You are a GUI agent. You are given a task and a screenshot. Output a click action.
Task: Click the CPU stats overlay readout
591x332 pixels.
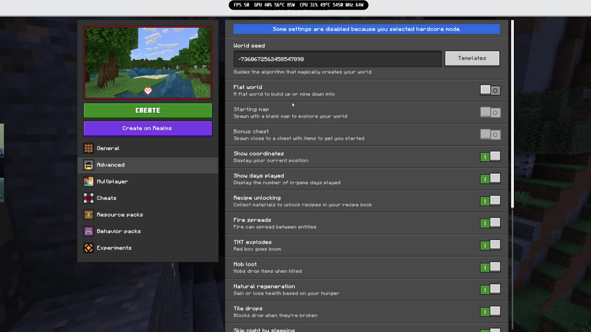332,5
